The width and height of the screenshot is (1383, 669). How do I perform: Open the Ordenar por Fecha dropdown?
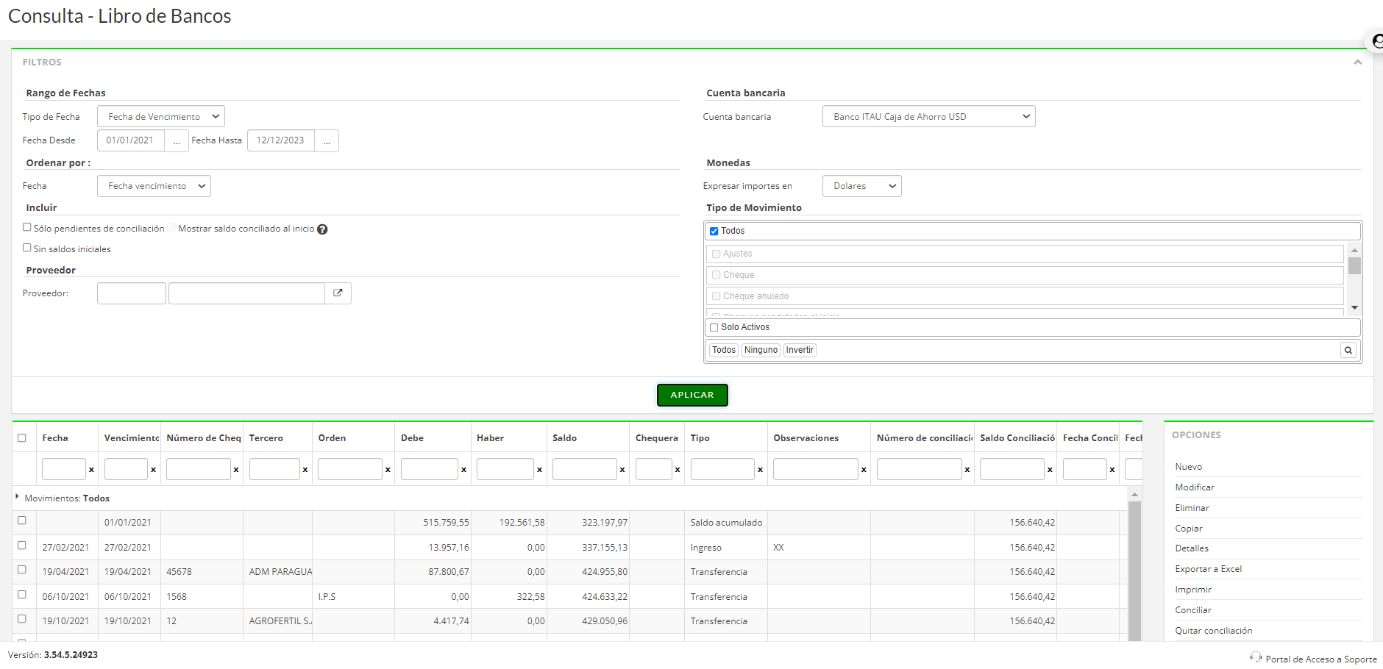pos(154,186)
